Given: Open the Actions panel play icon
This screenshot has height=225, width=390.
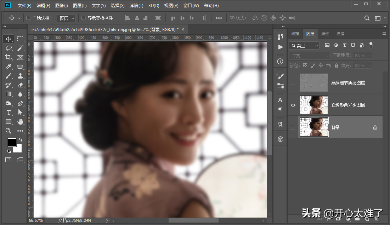Looking at the screenshot, I should click(280, 47).
